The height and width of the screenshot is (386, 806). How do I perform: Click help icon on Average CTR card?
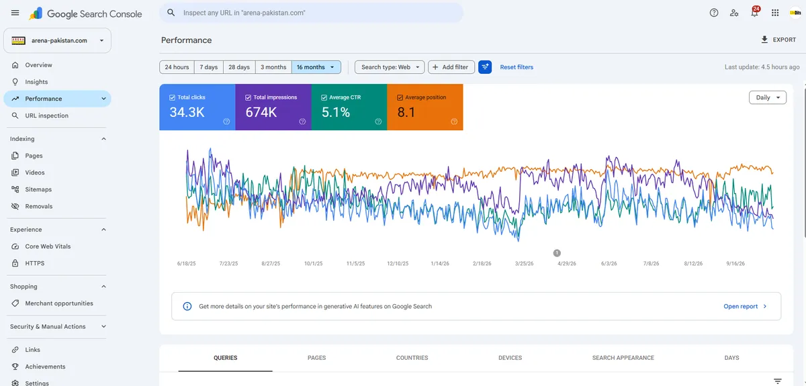tap(378, 122)
